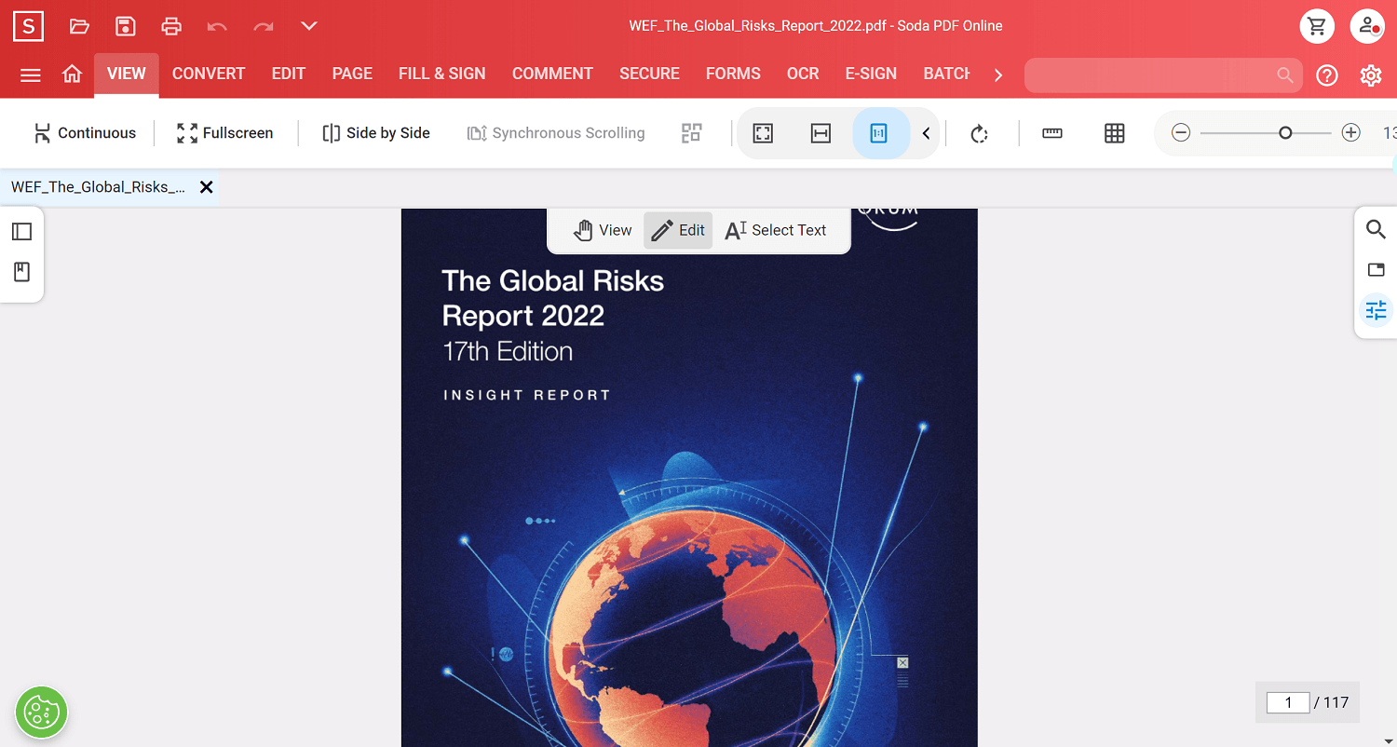Screen dimensions: 1397x747
Task: Switch to the VIEW tab
Action: coord(127,74)
